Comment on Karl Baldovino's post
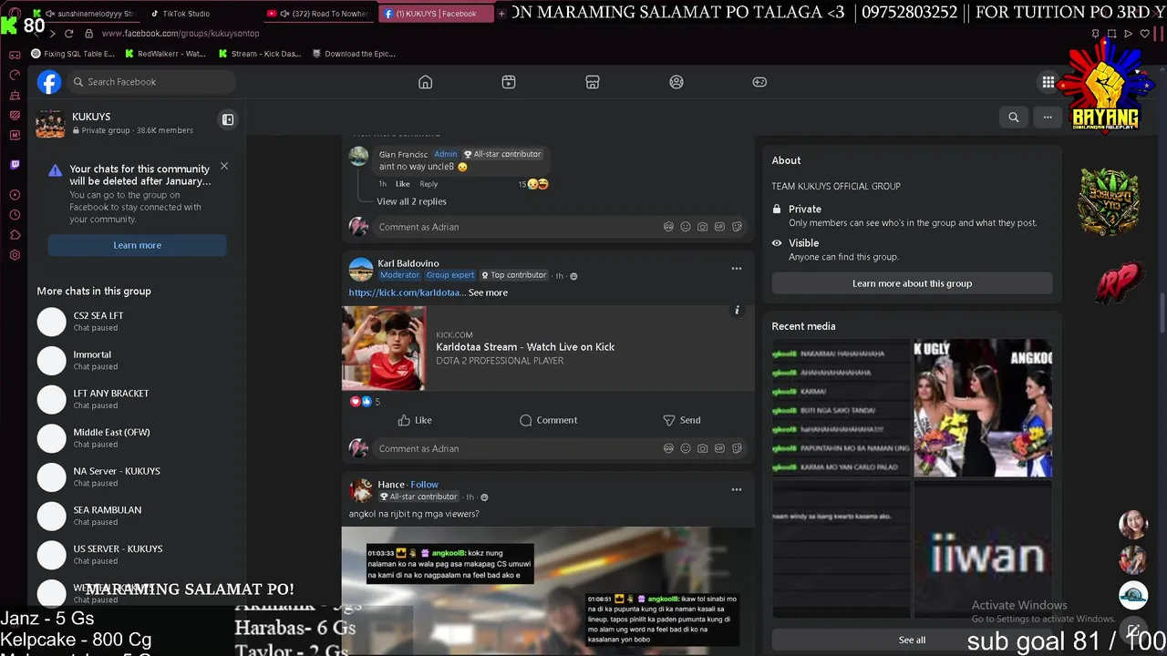1167x656 pixels. point(548,420)
